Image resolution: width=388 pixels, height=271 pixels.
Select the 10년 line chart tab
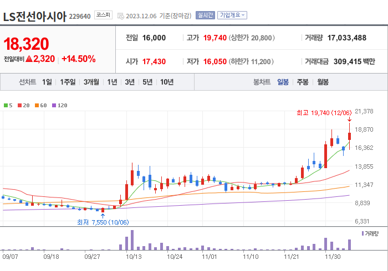click(x=167, y=82)
